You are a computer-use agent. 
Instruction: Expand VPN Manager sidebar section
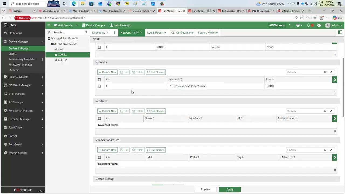(x=23, y=94)
